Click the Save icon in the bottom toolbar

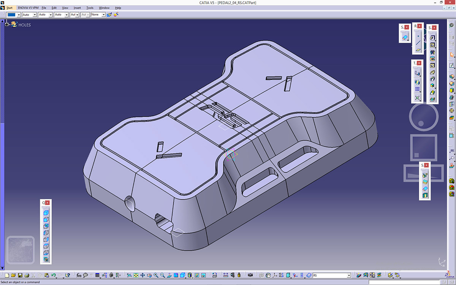pyautogui.click(x=20, y=275)
